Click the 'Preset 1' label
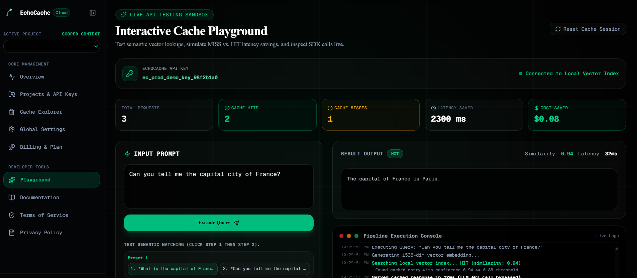637x278 pixels. pyautogui.click(x=137, y=258)
